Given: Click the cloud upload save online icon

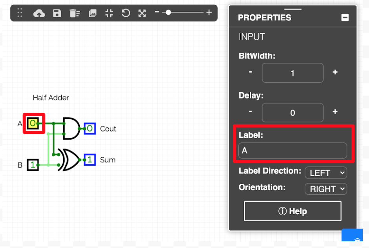Looking at the screenshot, I should click(x=39, y=13).
